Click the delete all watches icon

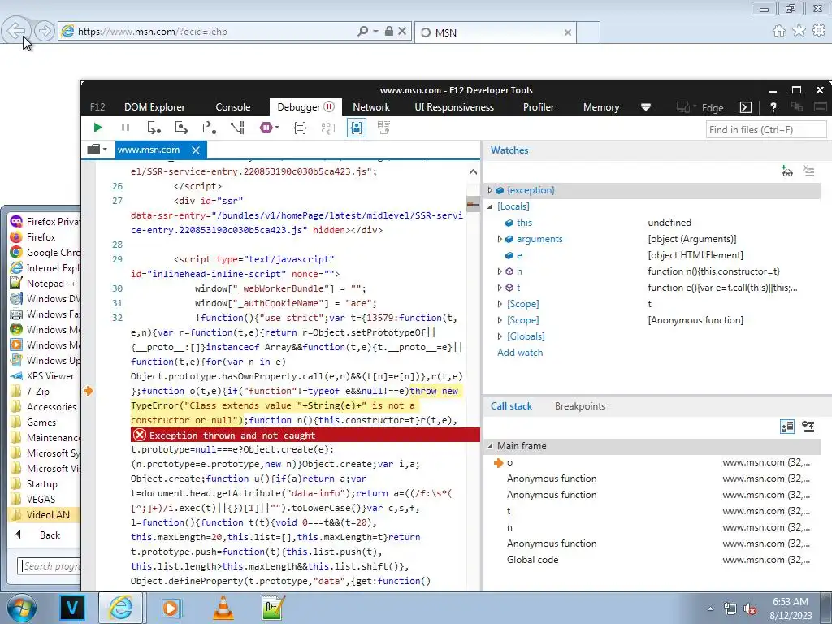808,171
